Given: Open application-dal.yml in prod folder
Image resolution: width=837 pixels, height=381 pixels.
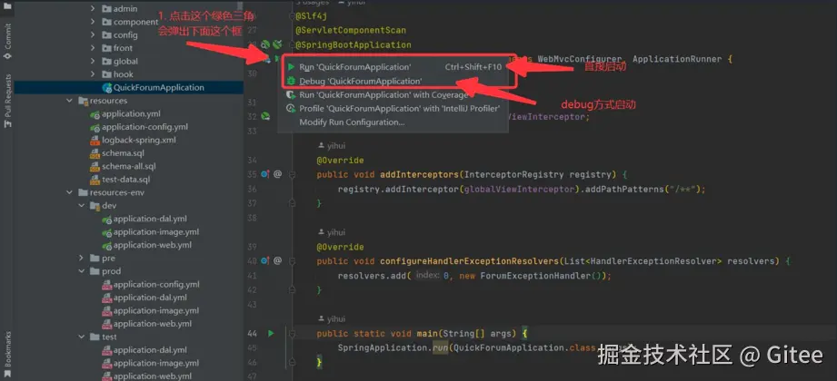Looking at the screenshot, I should click(144, 298).
